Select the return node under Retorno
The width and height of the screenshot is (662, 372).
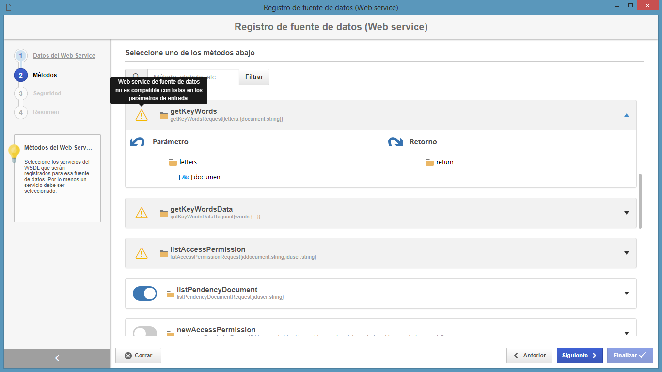(445, 162)
